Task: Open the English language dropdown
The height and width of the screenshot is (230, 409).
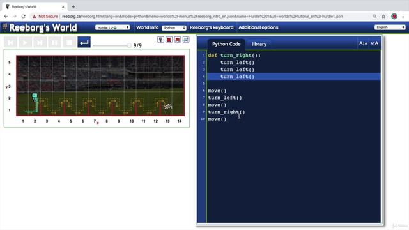Action: pyautogui.click(x=390, y=27)
